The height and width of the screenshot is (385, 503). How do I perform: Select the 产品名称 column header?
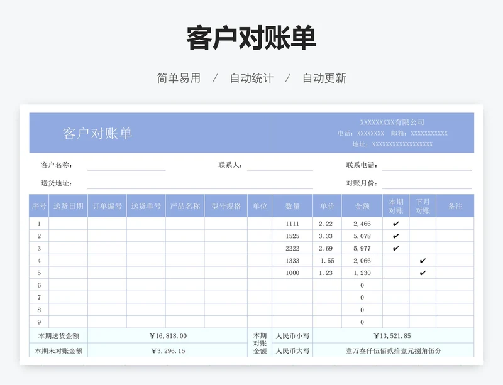click(185, 206)
